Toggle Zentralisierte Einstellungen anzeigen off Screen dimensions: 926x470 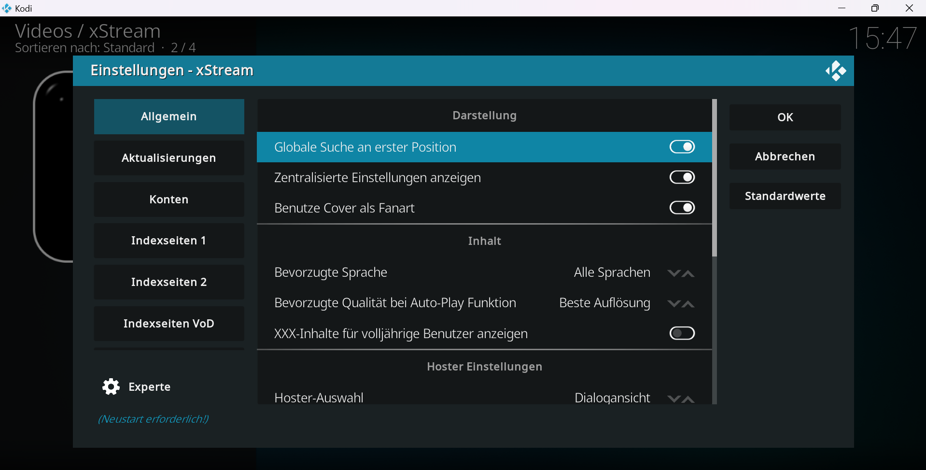tap(682, 177)
